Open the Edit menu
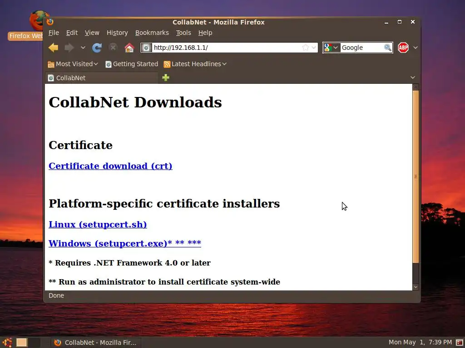465x348 pixels. [x=72, y=33]
